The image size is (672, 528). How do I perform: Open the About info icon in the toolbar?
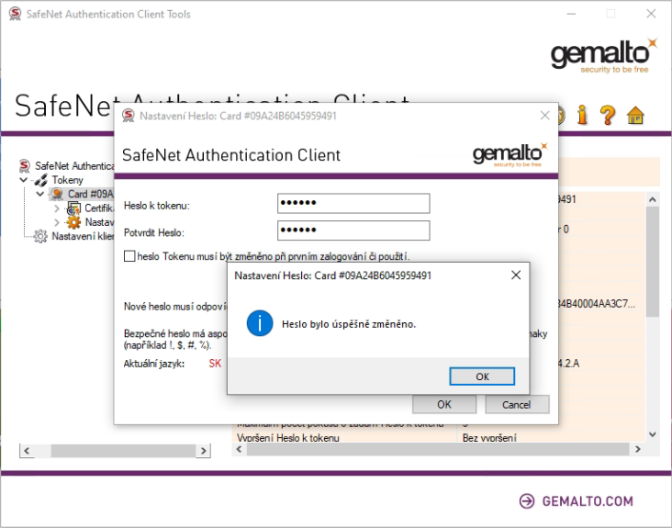point(582,115)
